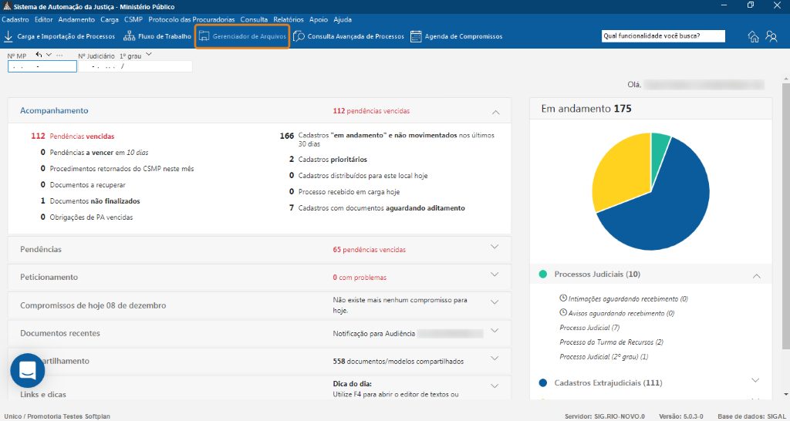Image resolution: width=790 pixels, height=421 pixels.
Task: Expand Compromissos de hoje panel
Action: 495,302
